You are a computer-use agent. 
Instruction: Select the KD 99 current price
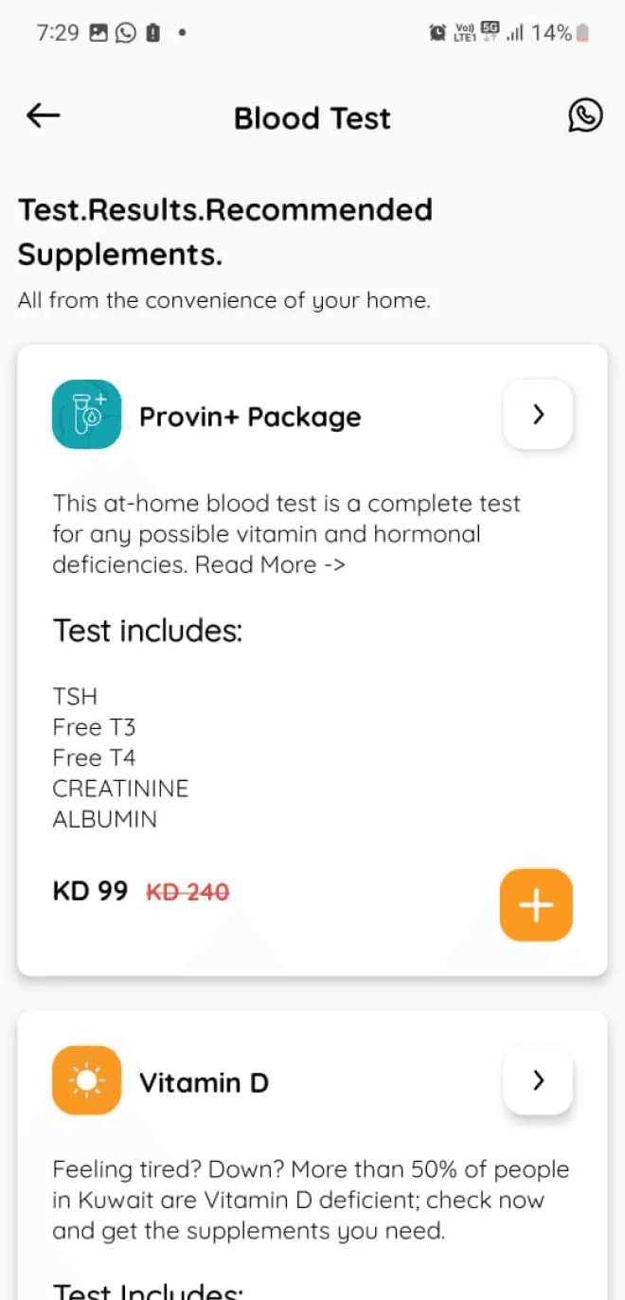pos(90,890)
